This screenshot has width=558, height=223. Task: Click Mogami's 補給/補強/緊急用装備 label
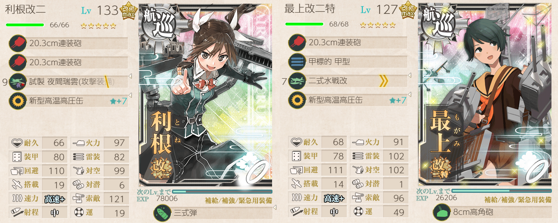click(518, 200)
